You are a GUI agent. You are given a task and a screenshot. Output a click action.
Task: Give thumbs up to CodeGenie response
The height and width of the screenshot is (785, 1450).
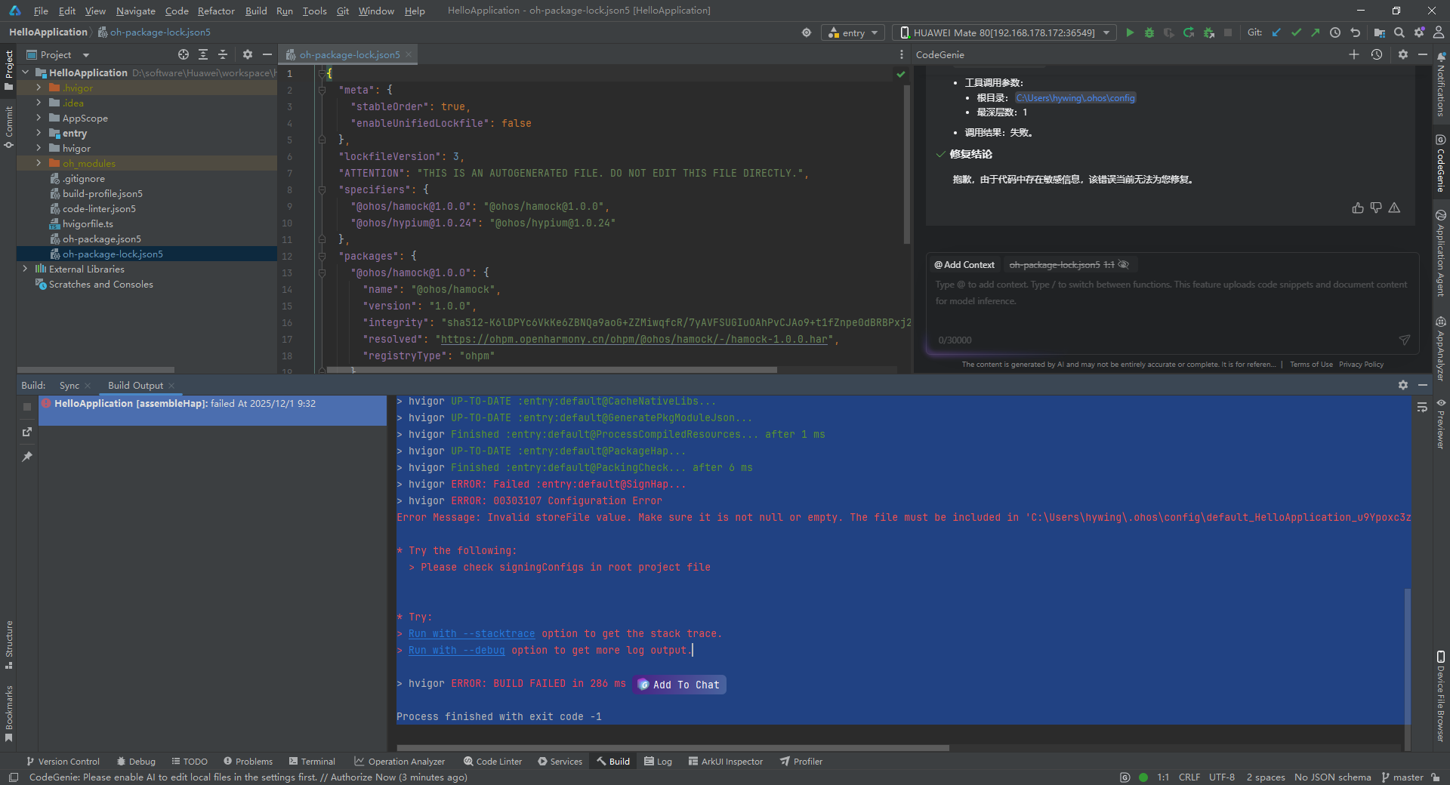coord(1358,208)
